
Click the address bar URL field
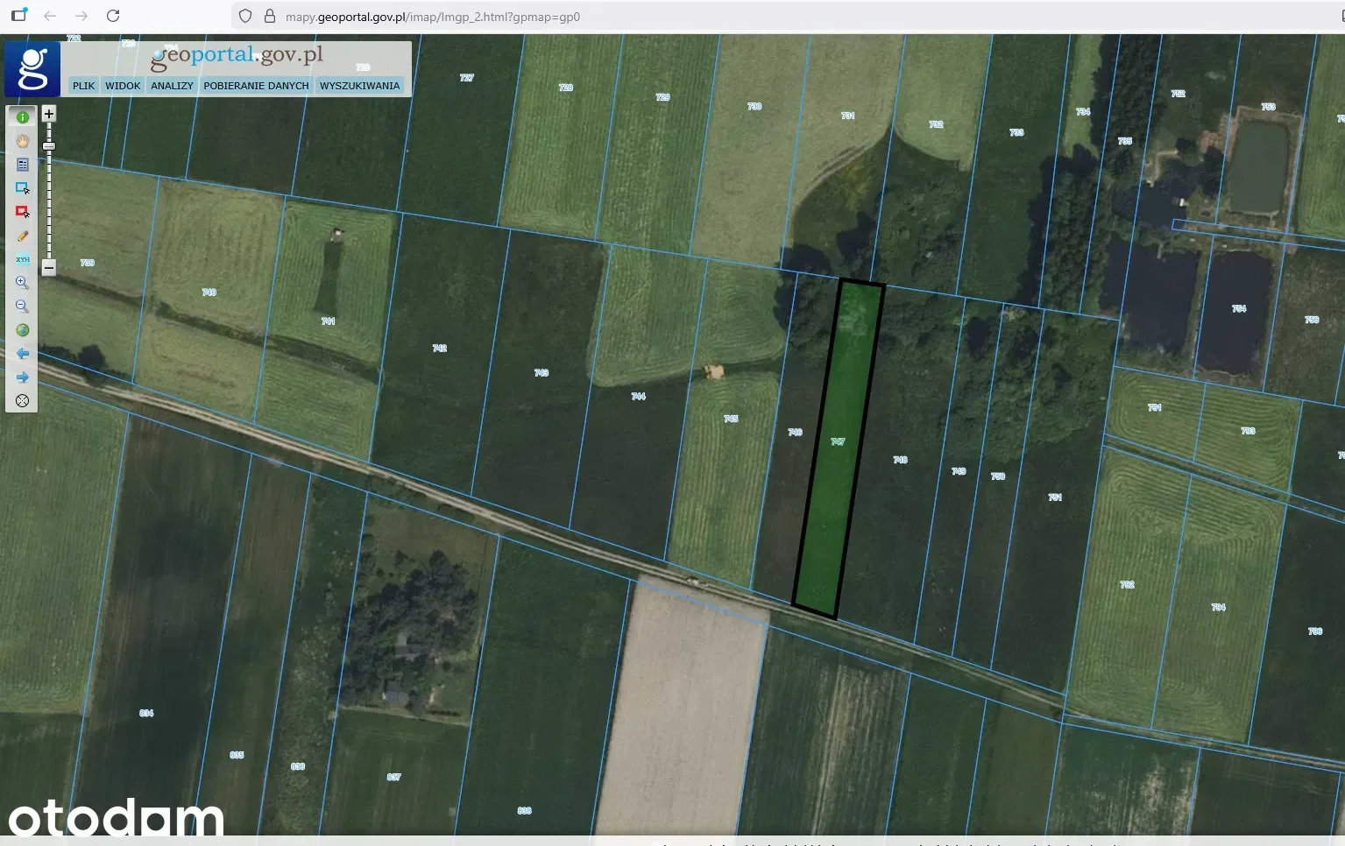point(789,16)
